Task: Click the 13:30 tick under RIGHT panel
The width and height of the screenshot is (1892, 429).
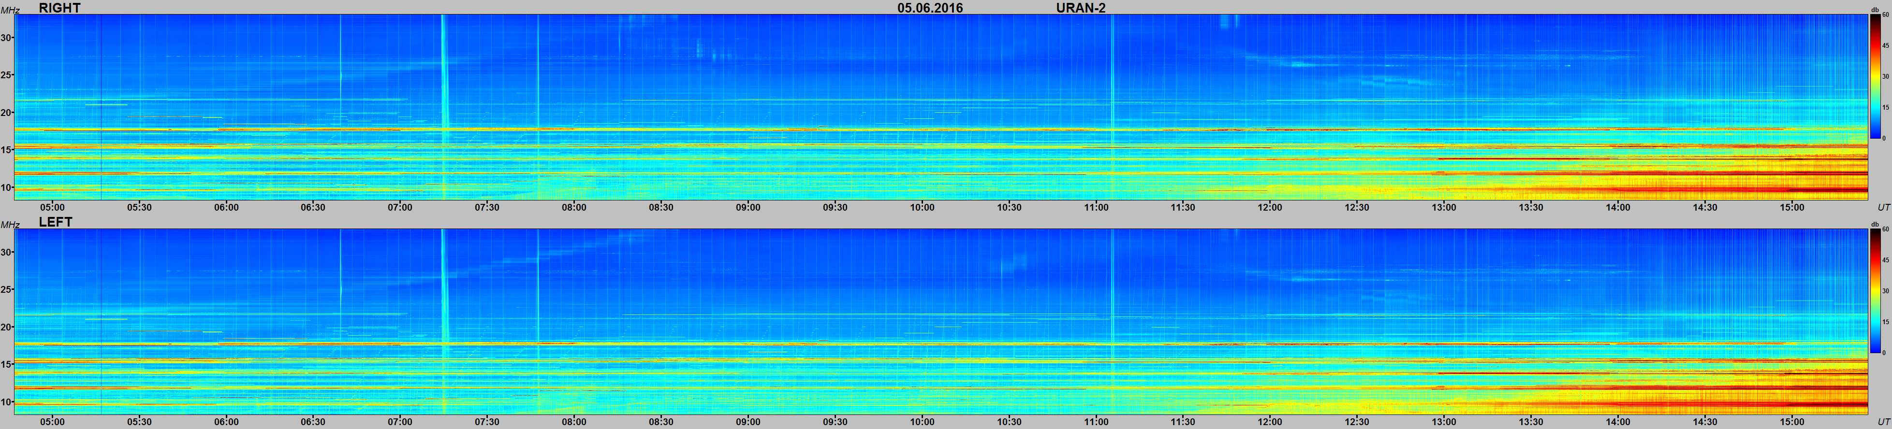Action: pos(1531,208)
